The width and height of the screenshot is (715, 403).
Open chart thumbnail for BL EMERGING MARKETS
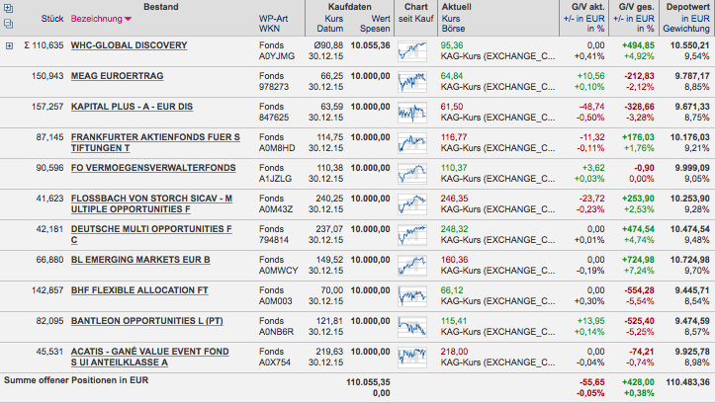[412, 265]
